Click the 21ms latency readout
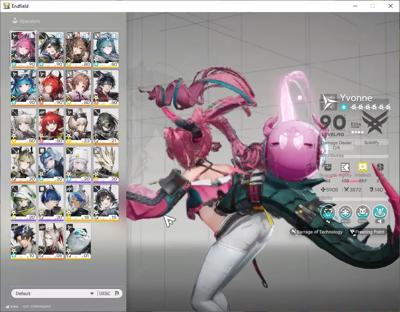 (14, 307)
